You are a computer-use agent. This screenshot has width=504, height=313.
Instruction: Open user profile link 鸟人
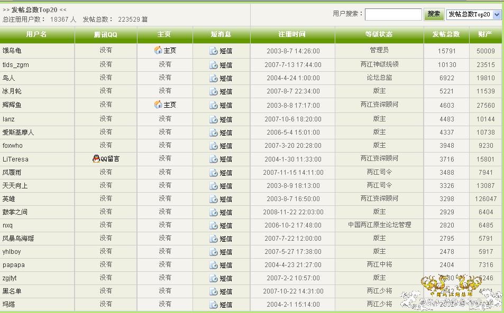9,78
